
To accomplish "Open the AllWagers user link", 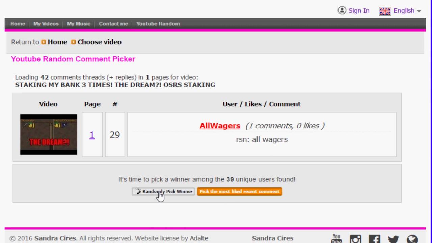I will [220, 126].
